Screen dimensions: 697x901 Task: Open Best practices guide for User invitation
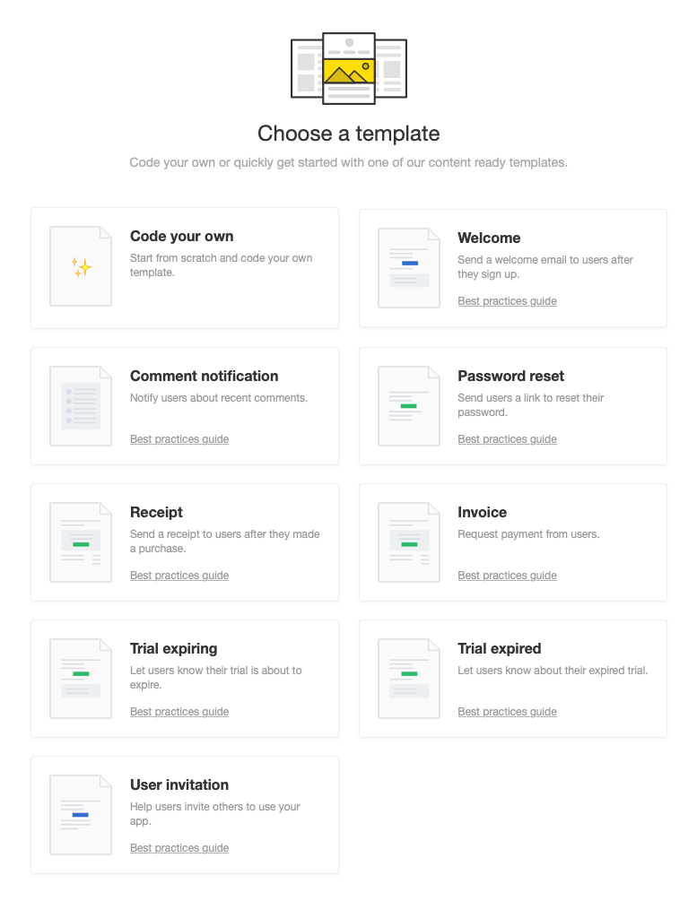click(x=179, y=847)
